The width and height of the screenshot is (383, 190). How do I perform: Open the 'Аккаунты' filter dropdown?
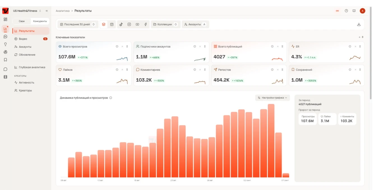tap(195, 24)
